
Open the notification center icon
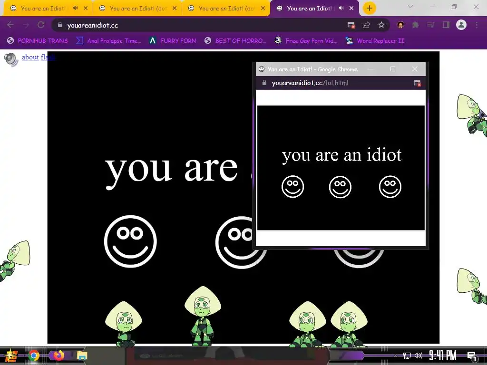(472, 356)
